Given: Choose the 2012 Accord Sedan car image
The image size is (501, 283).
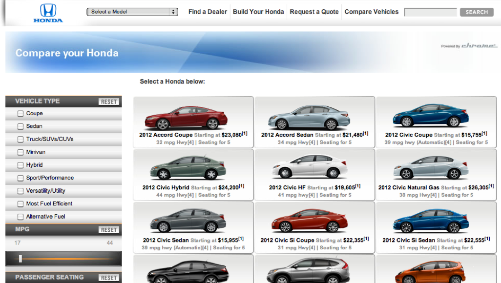Looking at the screenshot, I should [x=308, y=117].
